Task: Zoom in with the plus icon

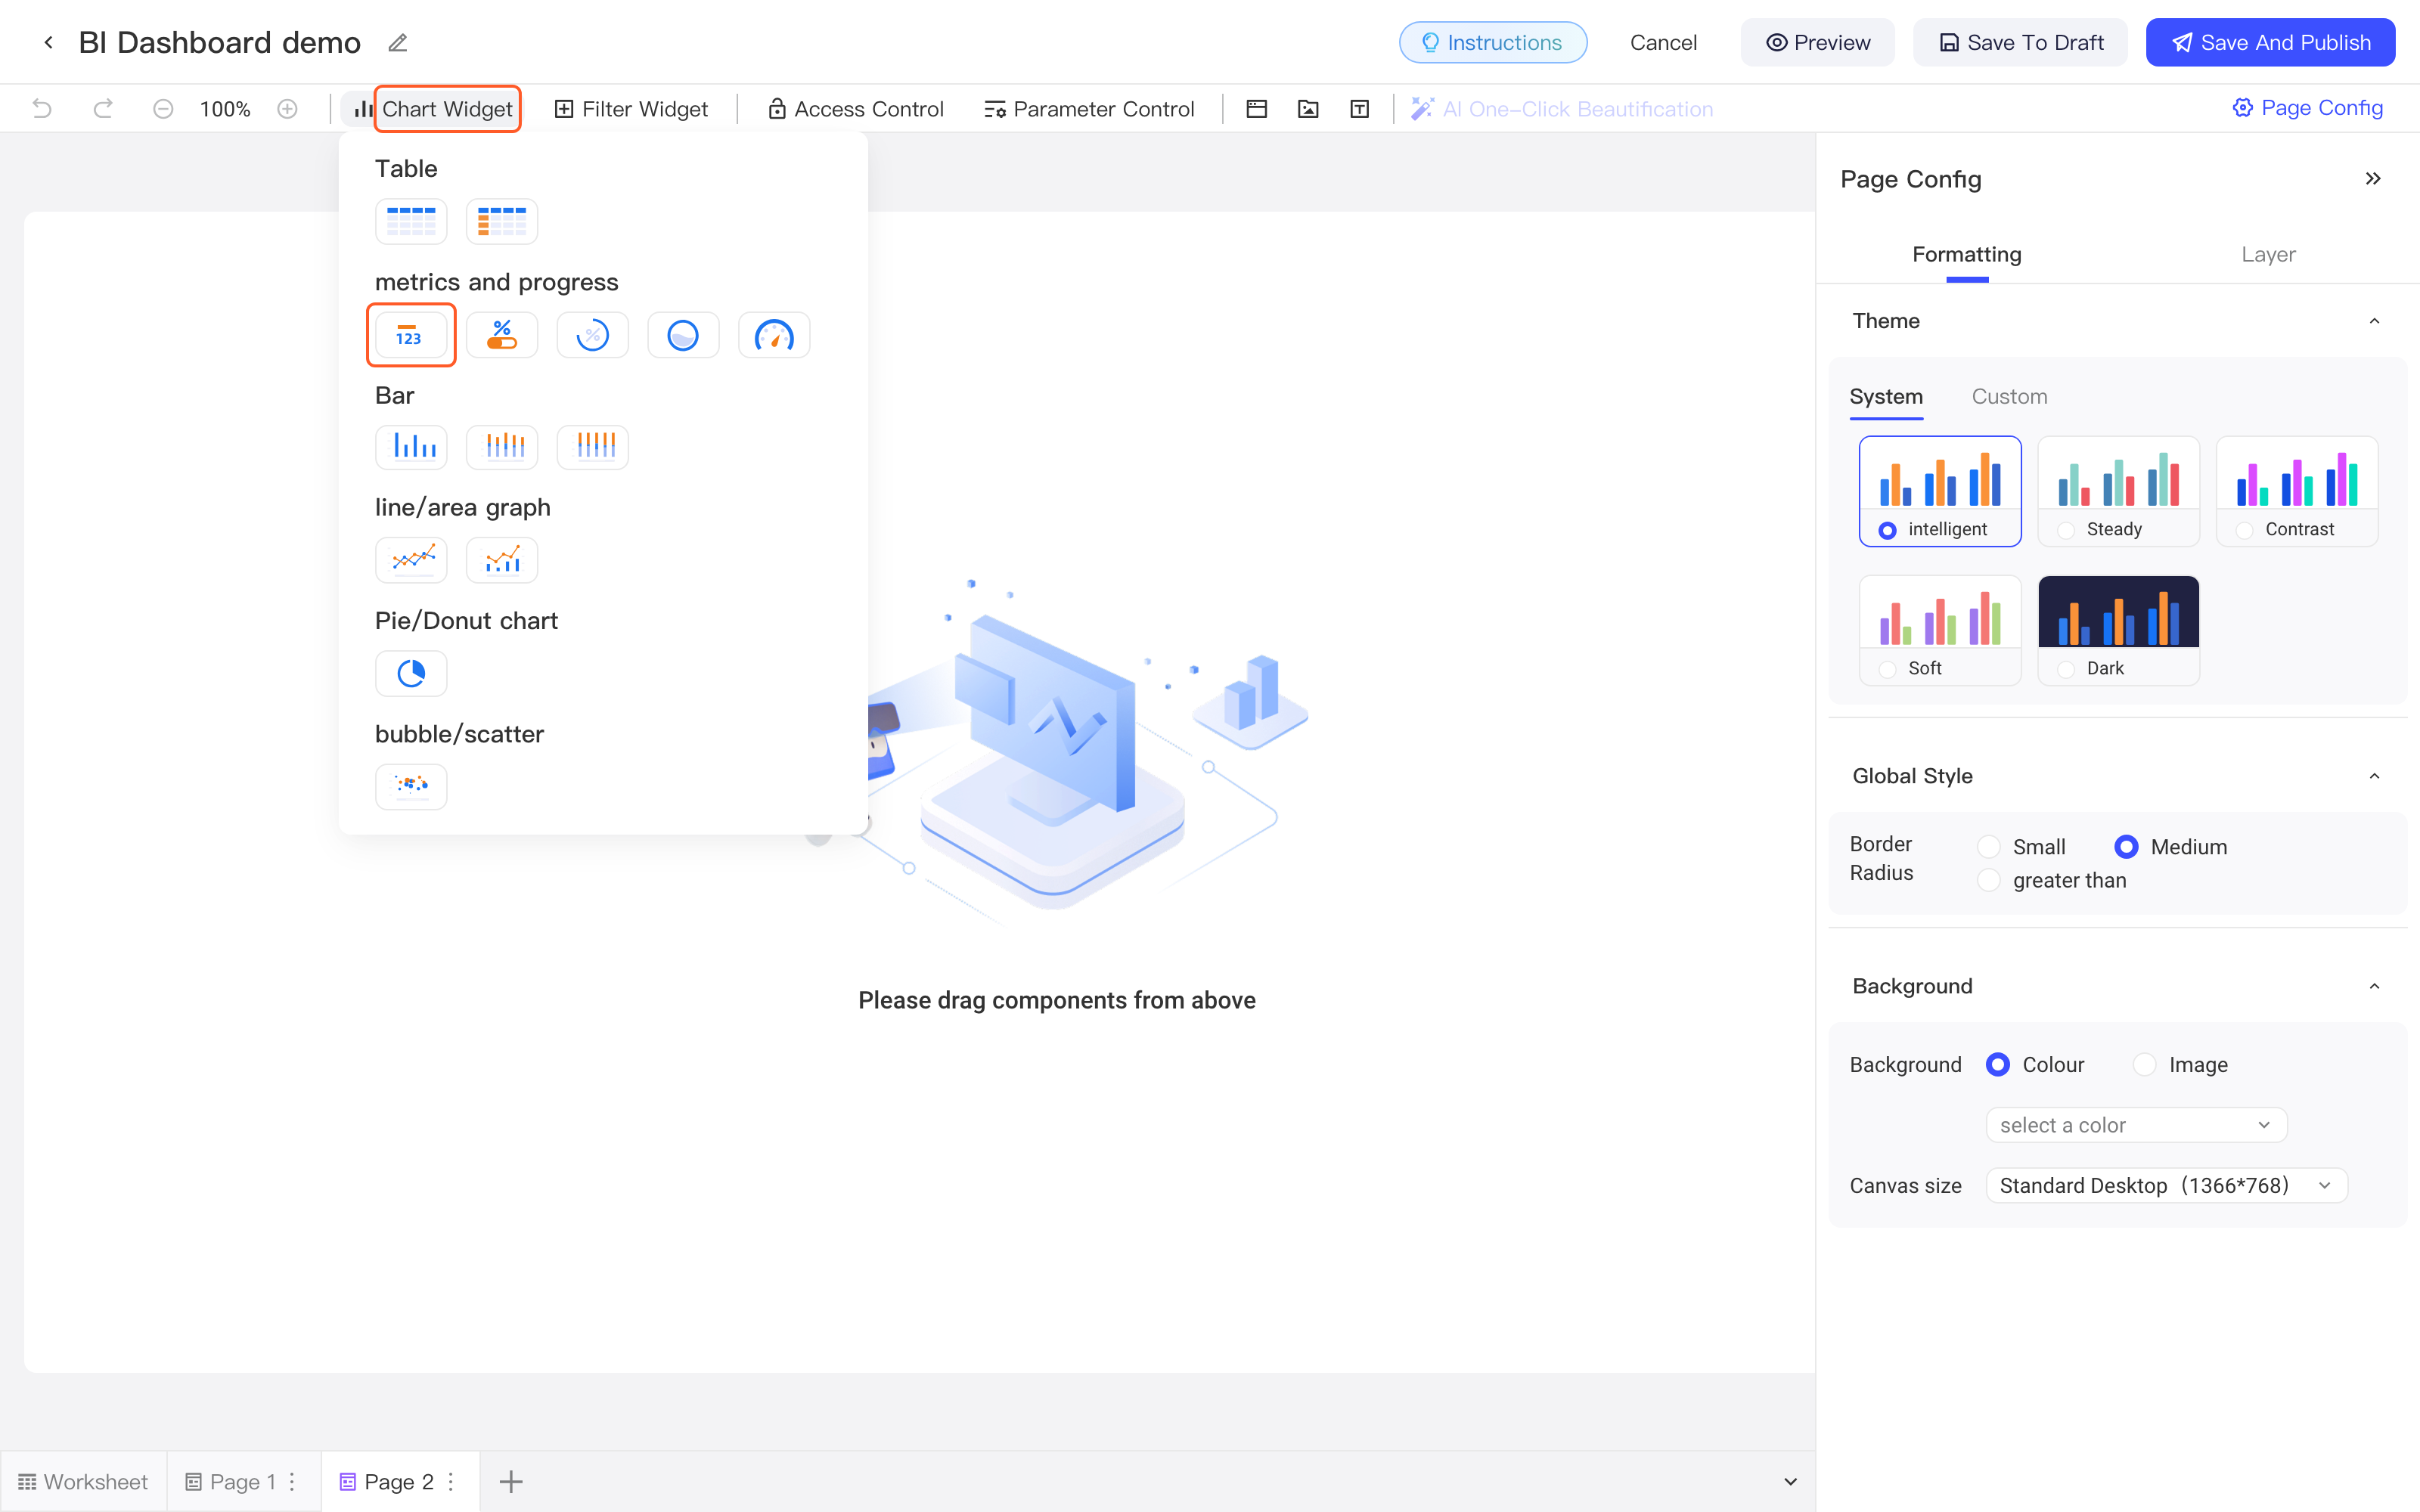Action: (287, 108)
